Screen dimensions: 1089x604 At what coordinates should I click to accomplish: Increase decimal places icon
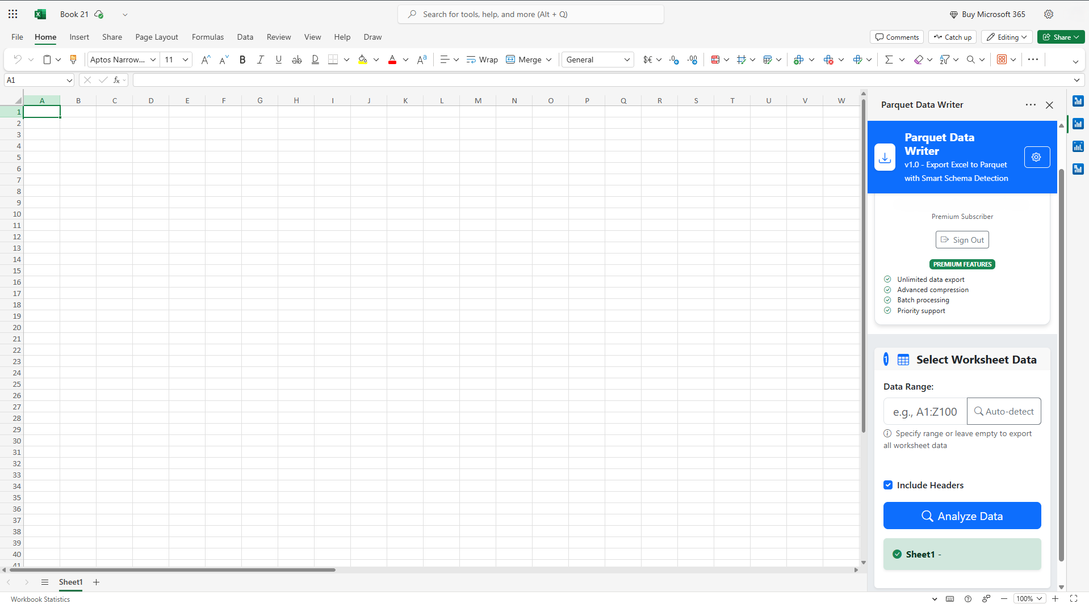(x=692, y=60)
